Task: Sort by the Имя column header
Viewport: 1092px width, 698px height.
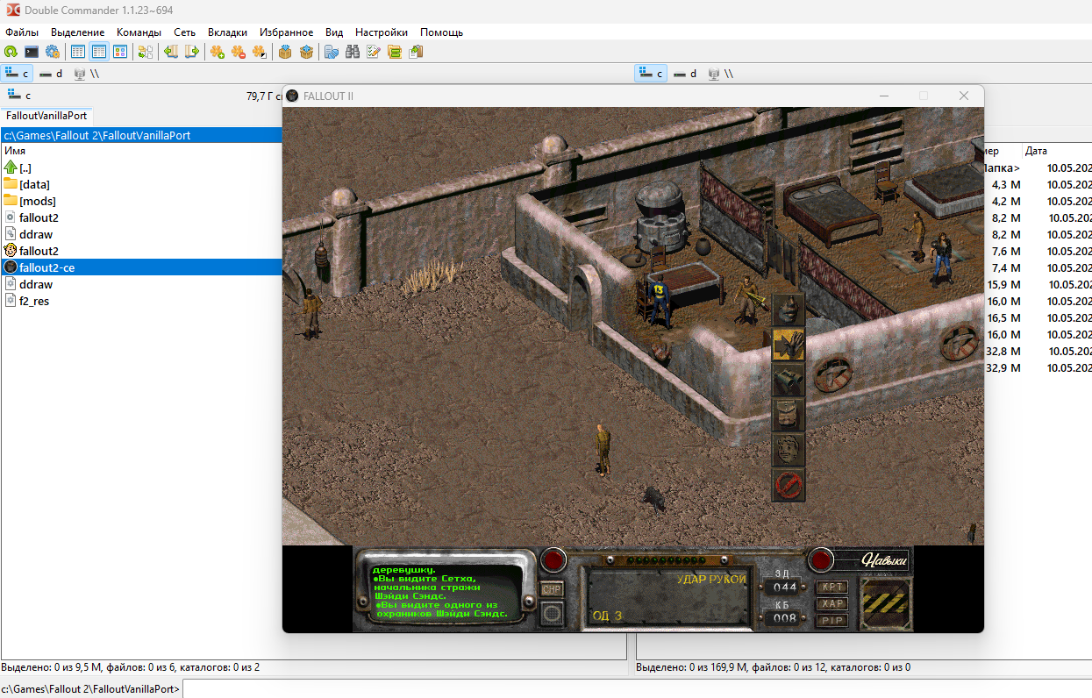Action: coord(15,151)
